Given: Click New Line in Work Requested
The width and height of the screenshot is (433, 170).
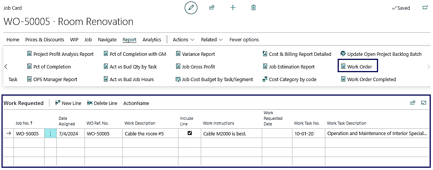Looking at the screenshot, I should (68, 103).
